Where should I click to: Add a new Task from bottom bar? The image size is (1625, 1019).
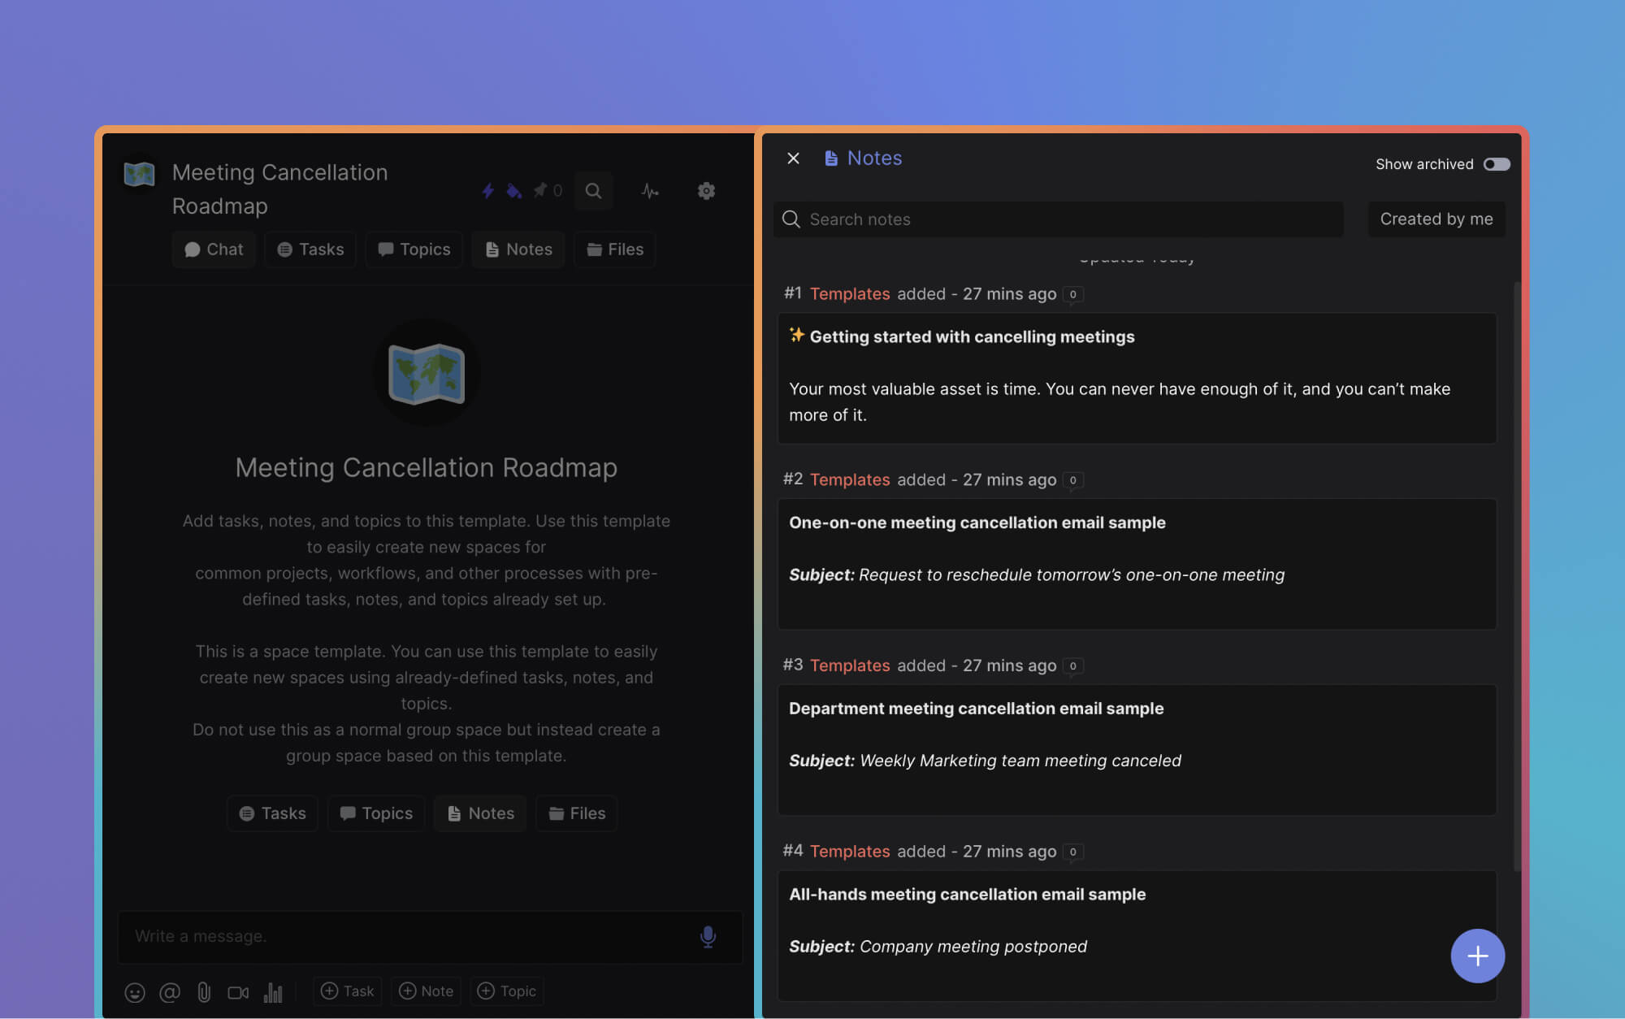tap(348, 991)
